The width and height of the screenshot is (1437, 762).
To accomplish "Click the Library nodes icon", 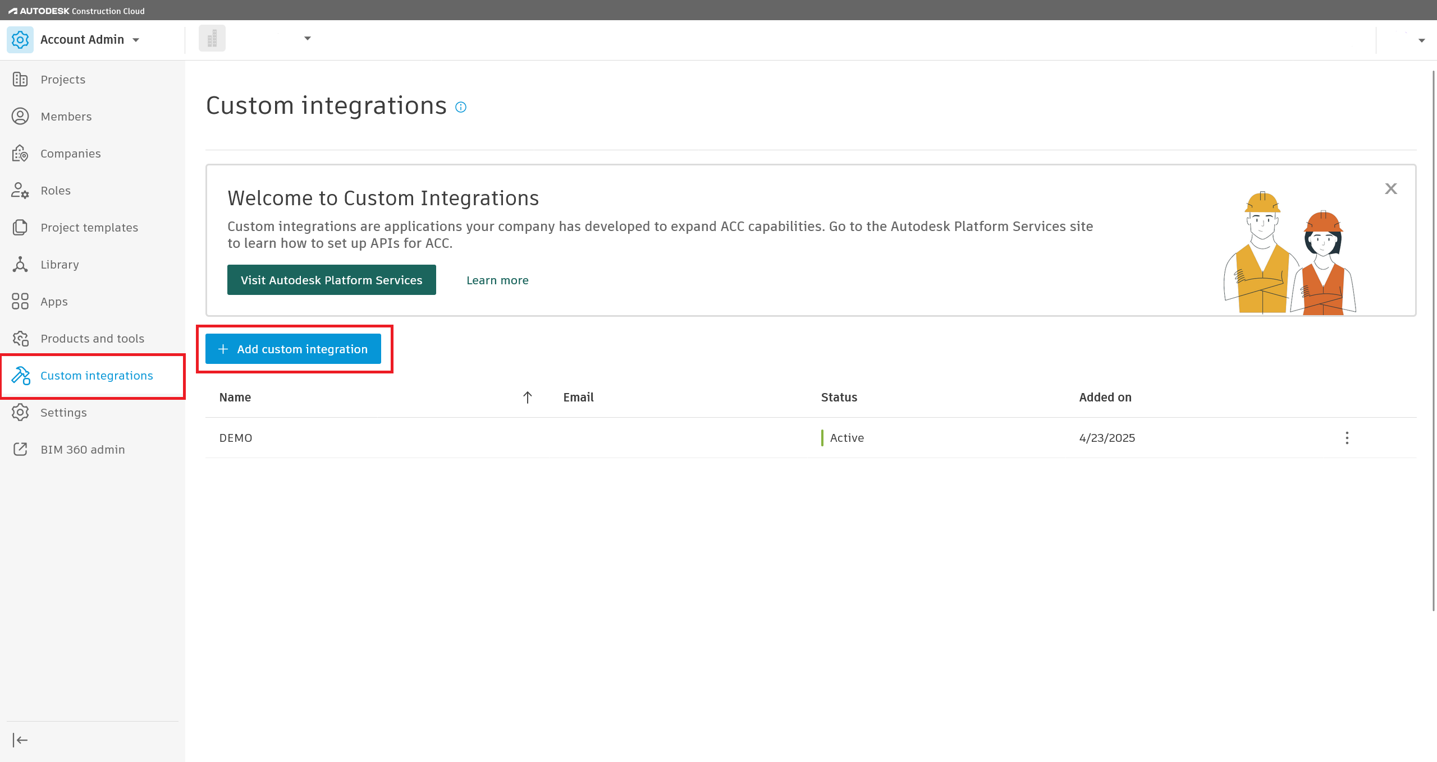I will pos(20,265).
